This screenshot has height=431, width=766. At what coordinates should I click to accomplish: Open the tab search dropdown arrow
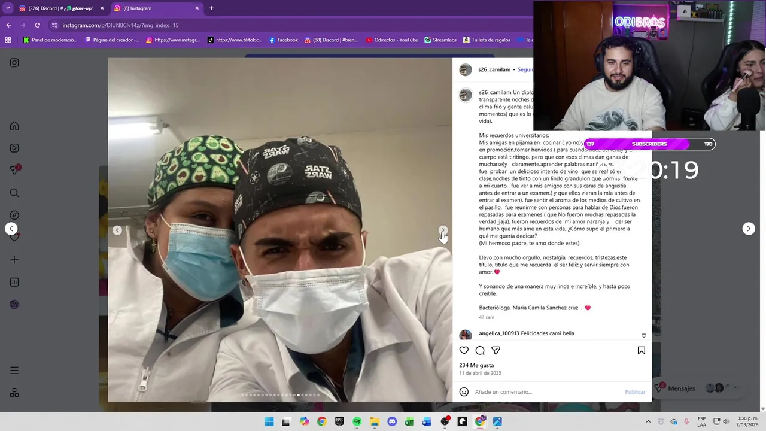tap(7, 8)
